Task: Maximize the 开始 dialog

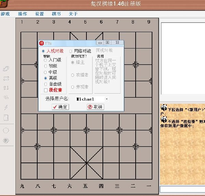Action: pyautogui.click(x=108, y=43)
